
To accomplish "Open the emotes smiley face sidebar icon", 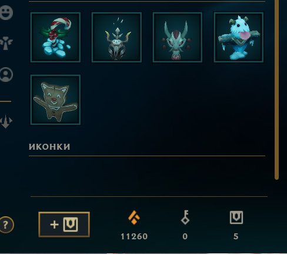I will pos(6,12).
